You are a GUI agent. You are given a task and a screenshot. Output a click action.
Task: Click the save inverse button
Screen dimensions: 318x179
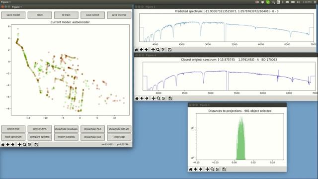pos(119,15)
